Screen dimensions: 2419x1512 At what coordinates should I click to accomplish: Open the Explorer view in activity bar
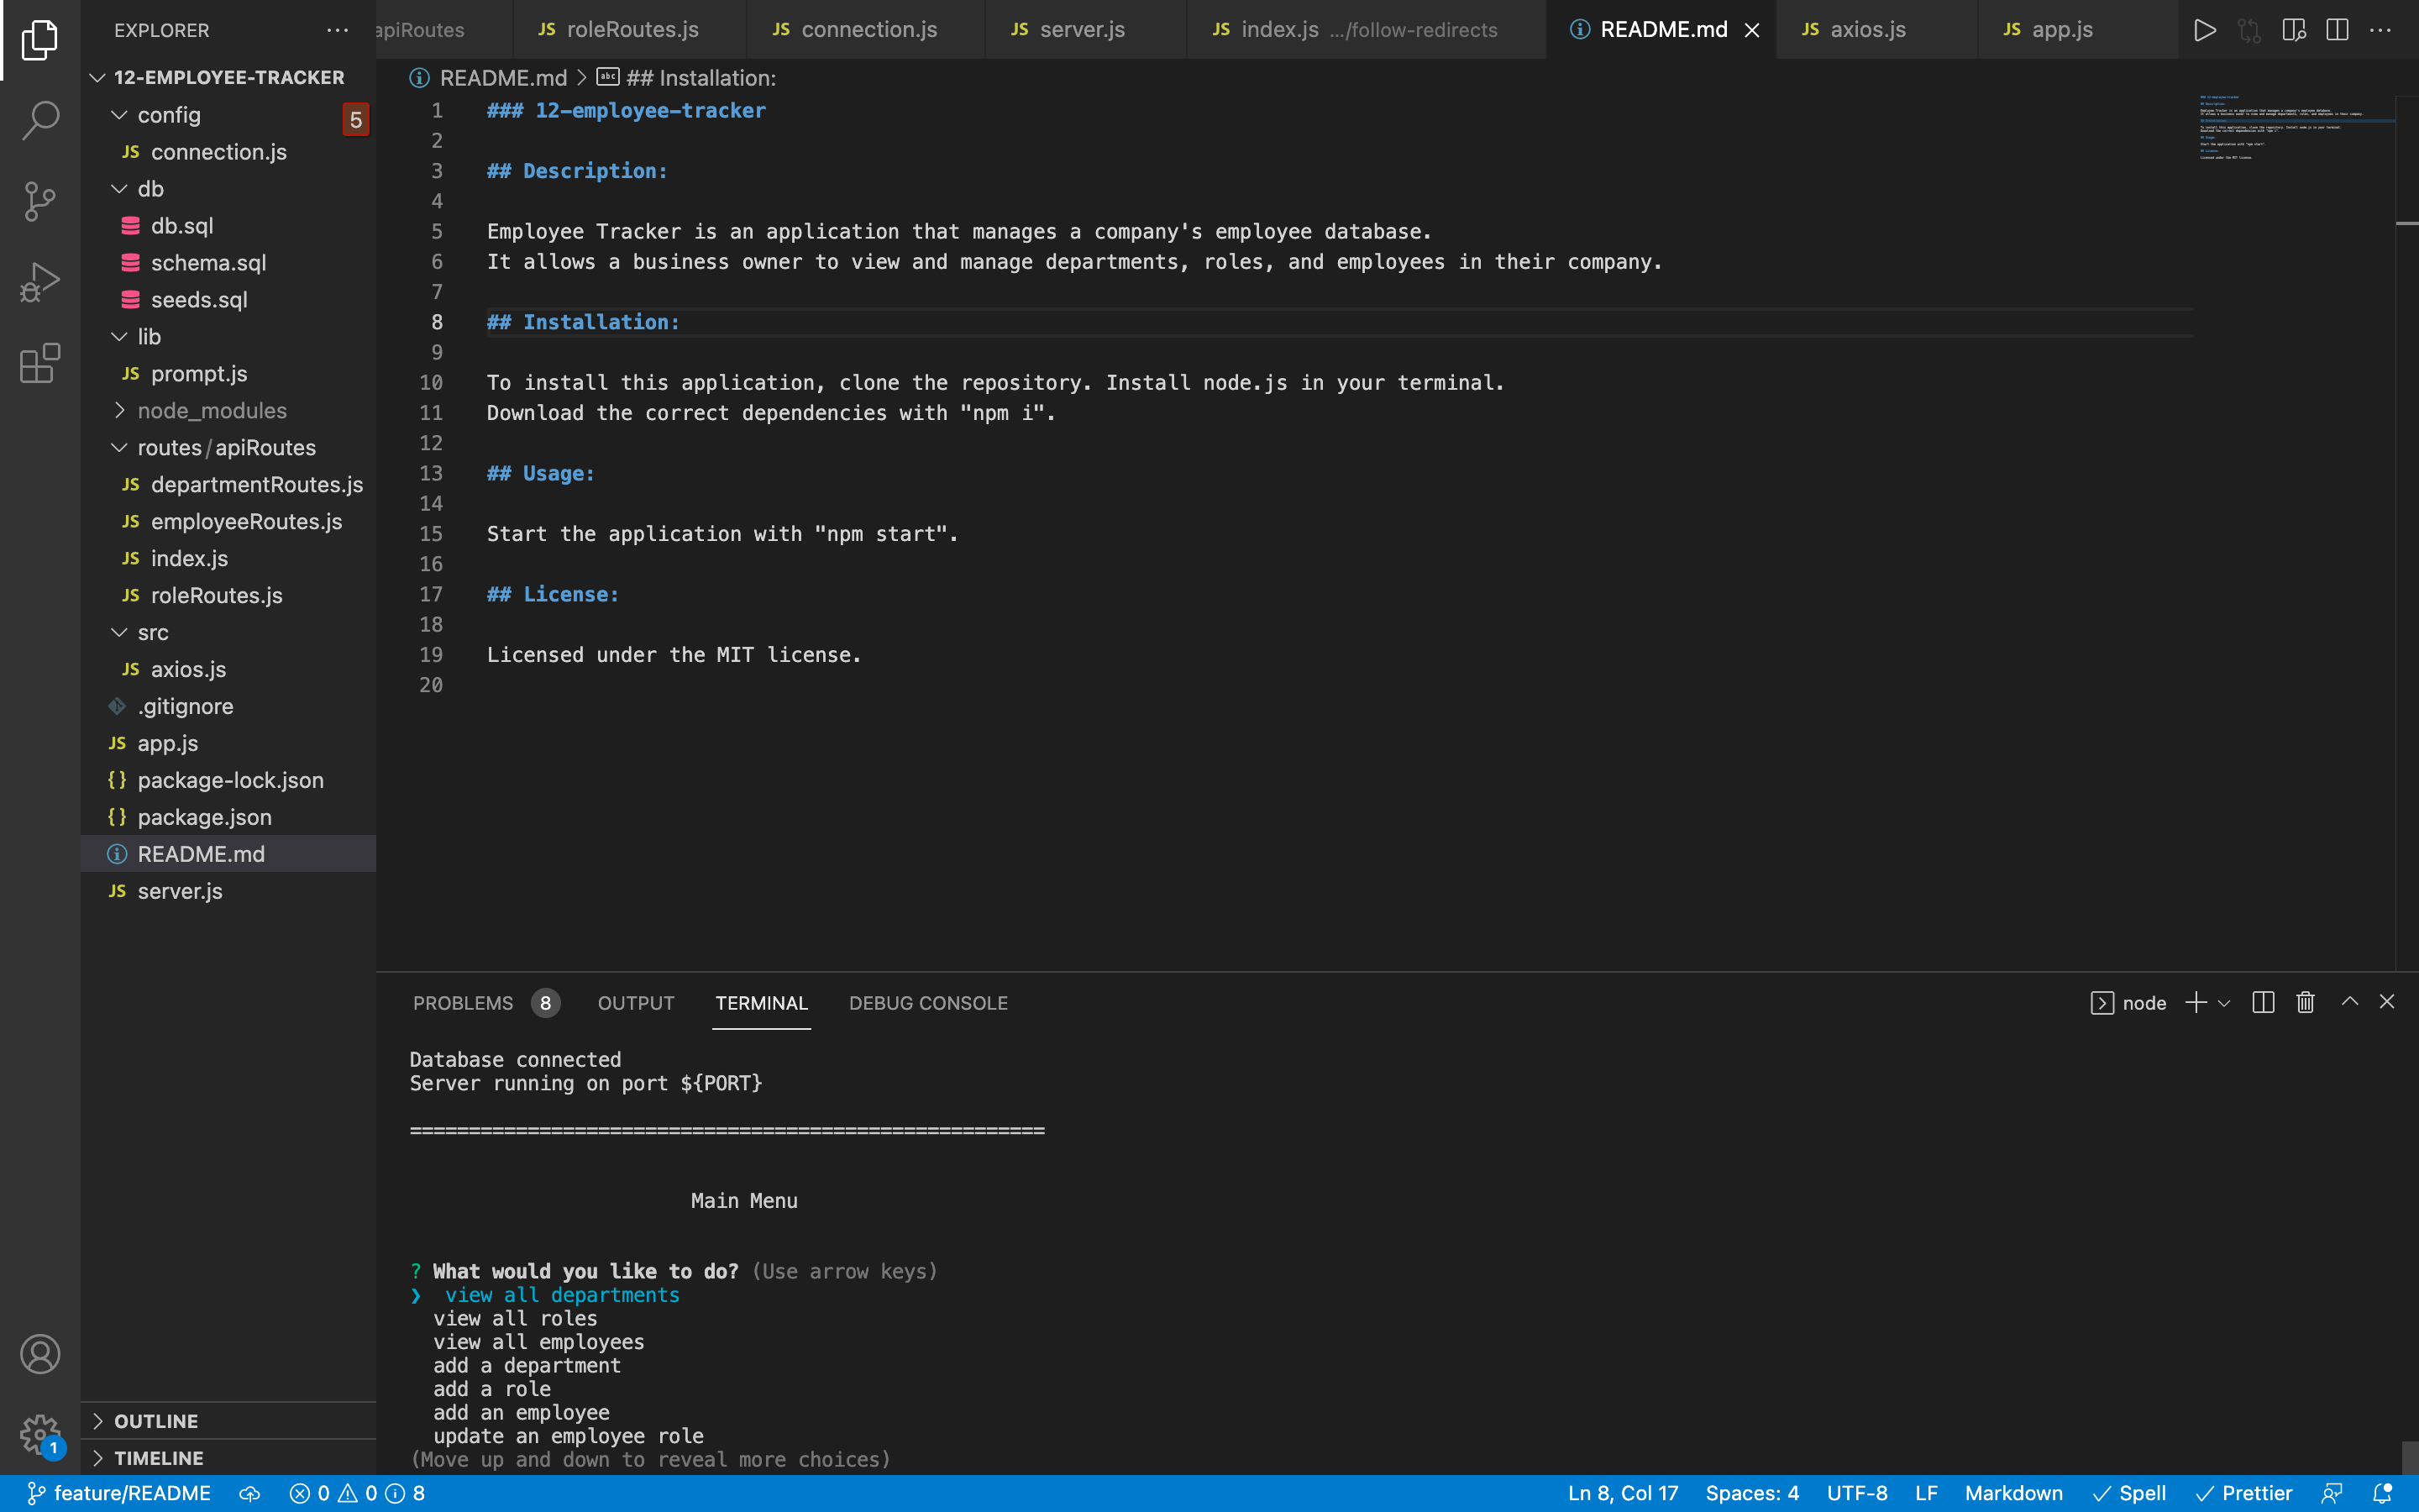click(x=40, y=40)
